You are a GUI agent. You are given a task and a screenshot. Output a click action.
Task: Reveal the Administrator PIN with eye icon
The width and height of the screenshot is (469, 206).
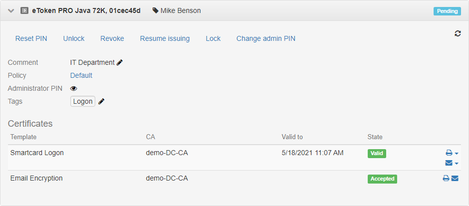(74, 88)
